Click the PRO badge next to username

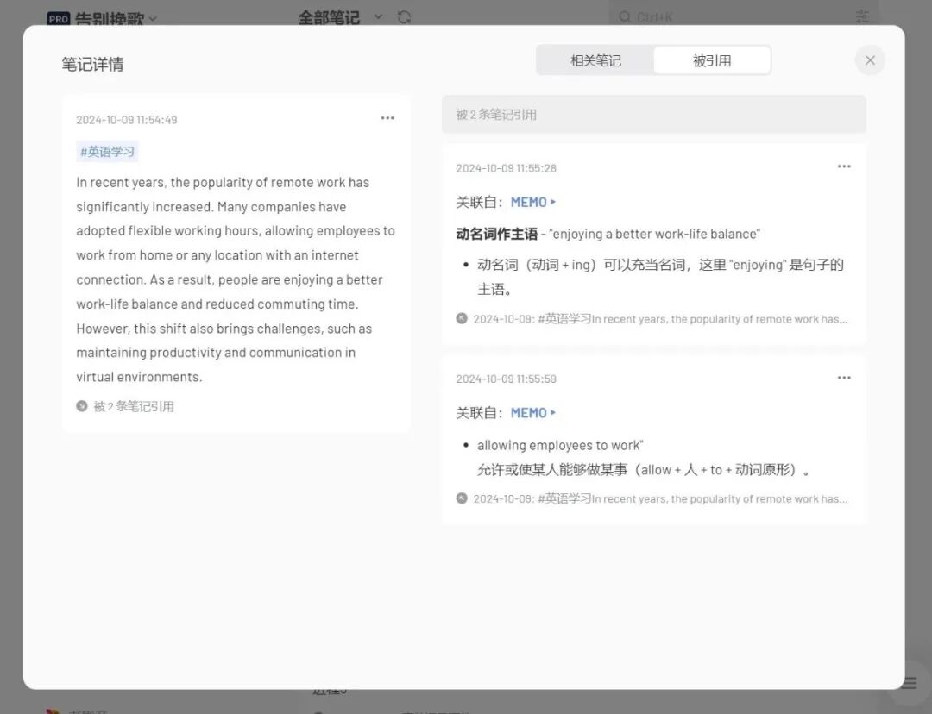[x=59, y=19]
